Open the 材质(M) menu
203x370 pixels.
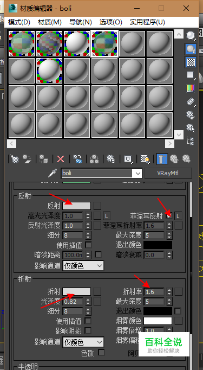point(50,22)
